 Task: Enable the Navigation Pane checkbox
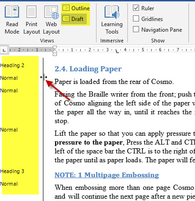136,29
